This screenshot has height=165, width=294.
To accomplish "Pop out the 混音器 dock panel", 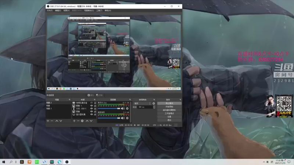I will click(130, 100).
